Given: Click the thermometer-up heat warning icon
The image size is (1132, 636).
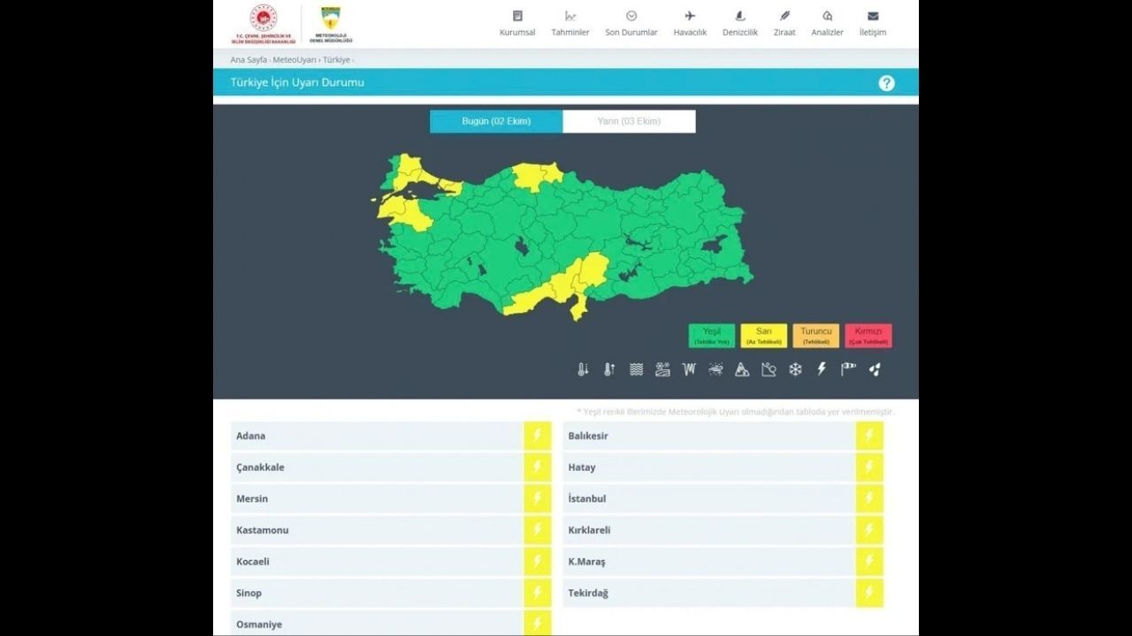Looking at the screenshot, I should click(x=609, y=369).
